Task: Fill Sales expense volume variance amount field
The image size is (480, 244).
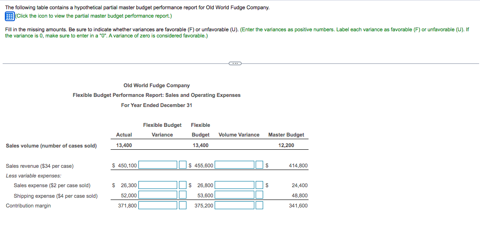Action: pos(234,185)
